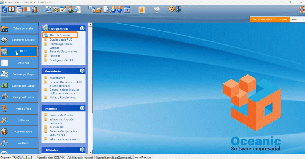Click Ver Calendario Tributario button

(x=270, y=19)
